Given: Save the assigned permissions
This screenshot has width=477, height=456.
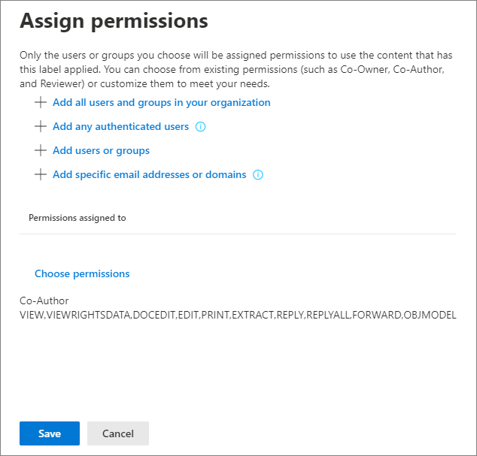Looking at the screenshot, I should click(50, 433).
